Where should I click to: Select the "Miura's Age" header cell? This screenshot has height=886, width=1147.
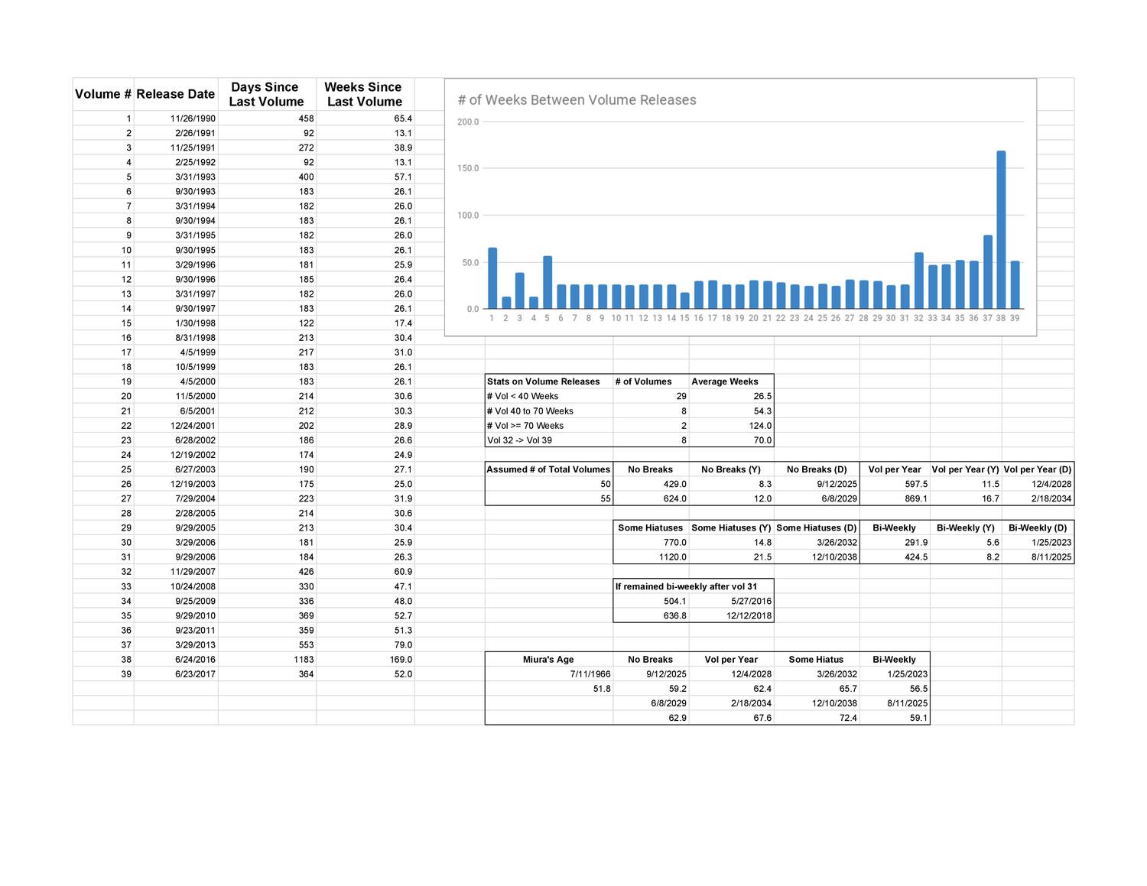[549, 659]
